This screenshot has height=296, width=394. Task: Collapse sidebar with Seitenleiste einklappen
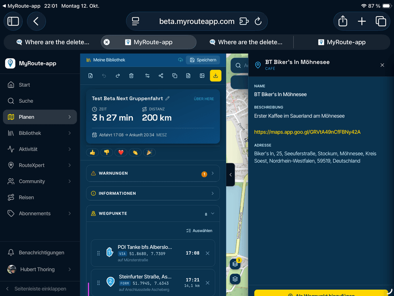40,289
